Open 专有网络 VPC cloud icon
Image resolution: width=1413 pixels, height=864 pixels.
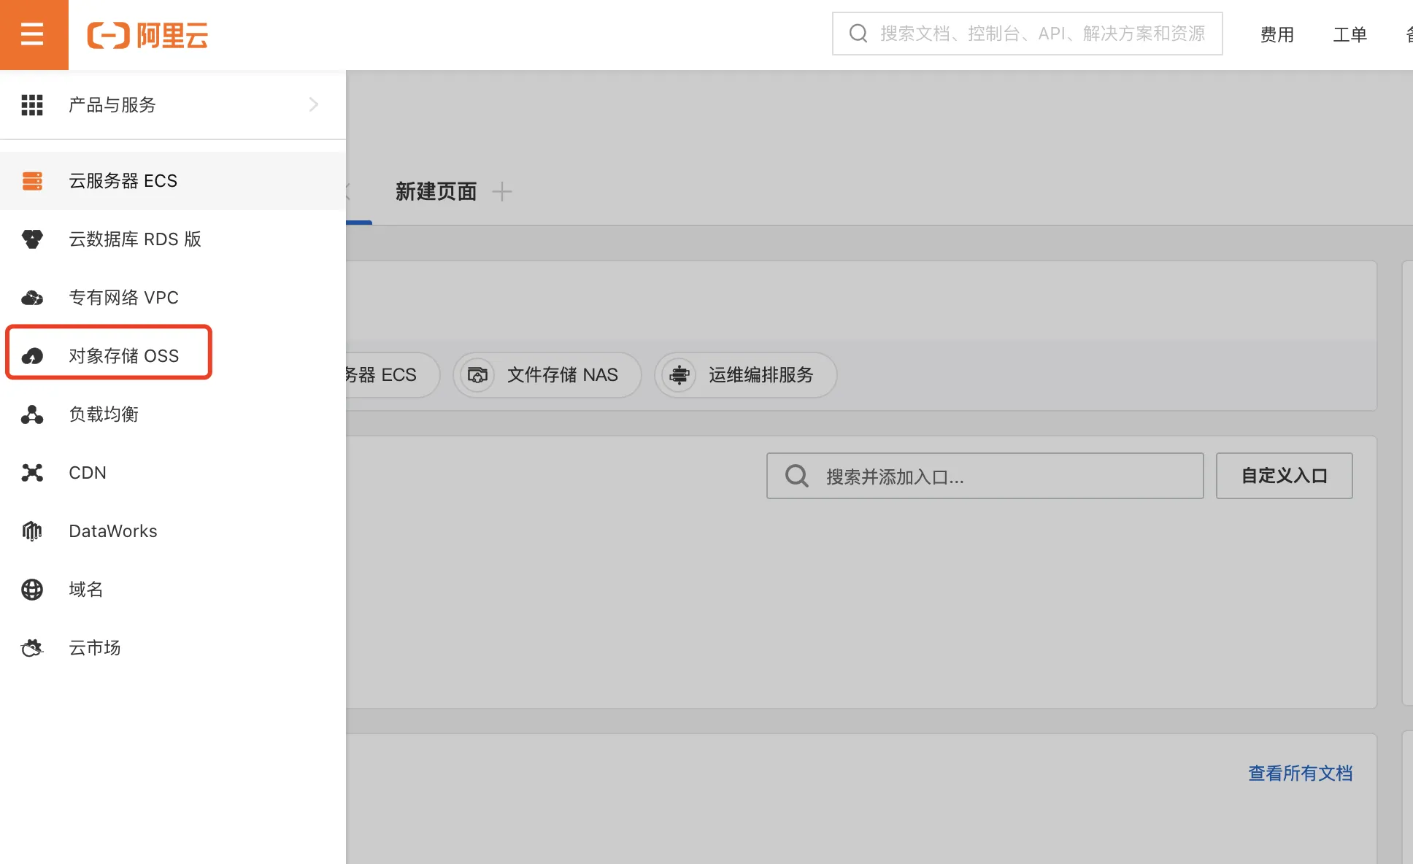click(32, 297)
